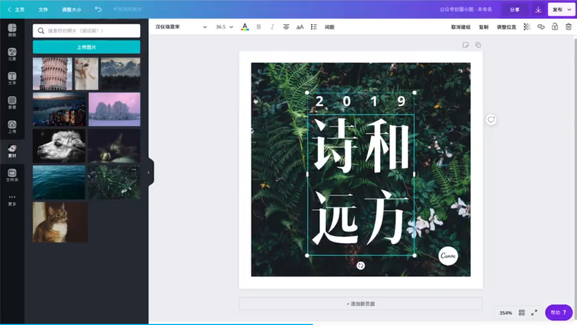Click 上传图片 upload image button
Screen dimensions: 577x325
tap(86, 47)
